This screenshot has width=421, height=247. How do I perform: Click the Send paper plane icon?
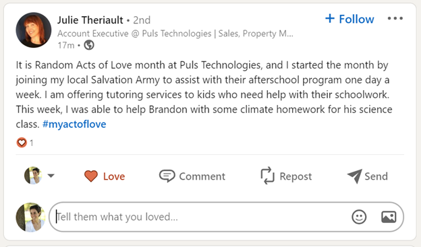pos(355,176)
